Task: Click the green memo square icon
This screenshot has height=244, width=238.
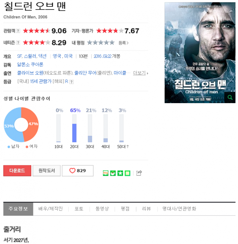Action: tap(128, 173)
